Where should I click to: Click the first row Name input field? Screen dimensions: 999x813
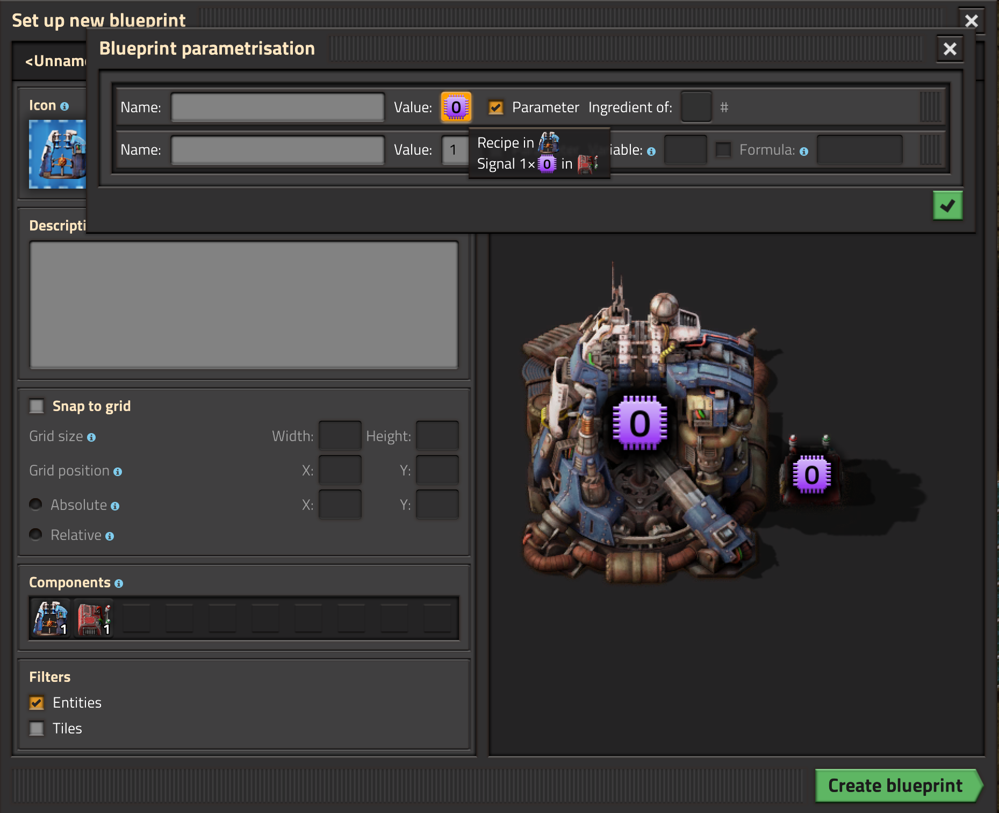(x=277, y=107)
